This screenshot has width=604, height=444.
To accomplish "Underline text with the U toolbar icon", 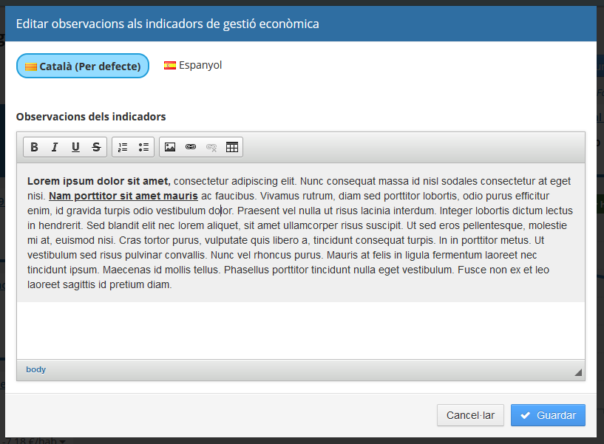I will [75, 147].
